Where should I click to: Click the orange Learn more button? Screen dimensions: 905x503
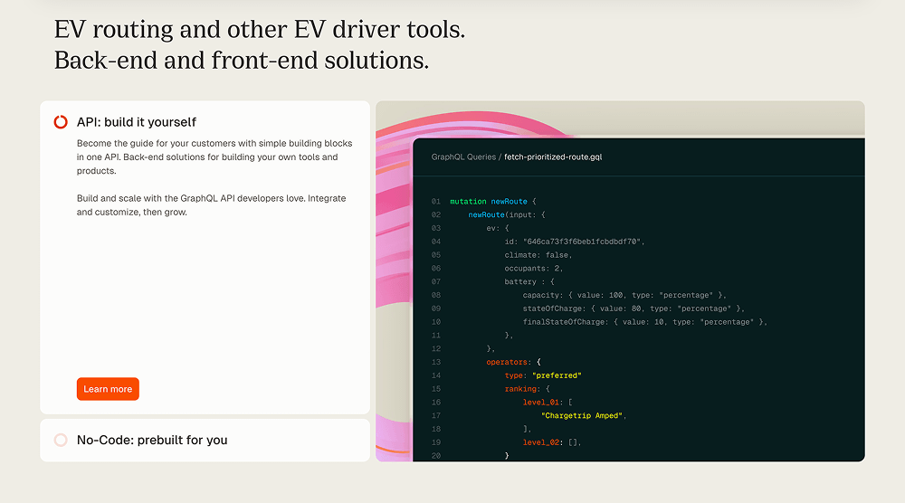[108, 389]
